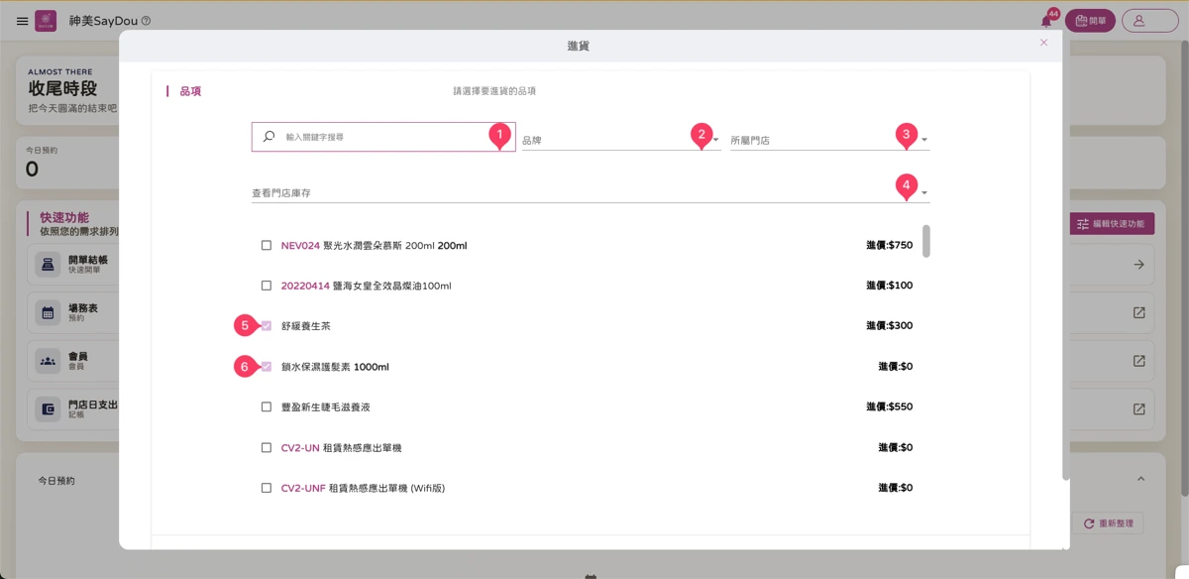Click the 神美SayDou logo icon
The height and width of the screenshot is (579, 1189).
click(46, 21)
